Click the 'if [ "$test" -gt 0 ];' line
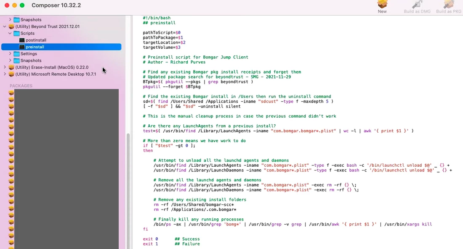 169,146
